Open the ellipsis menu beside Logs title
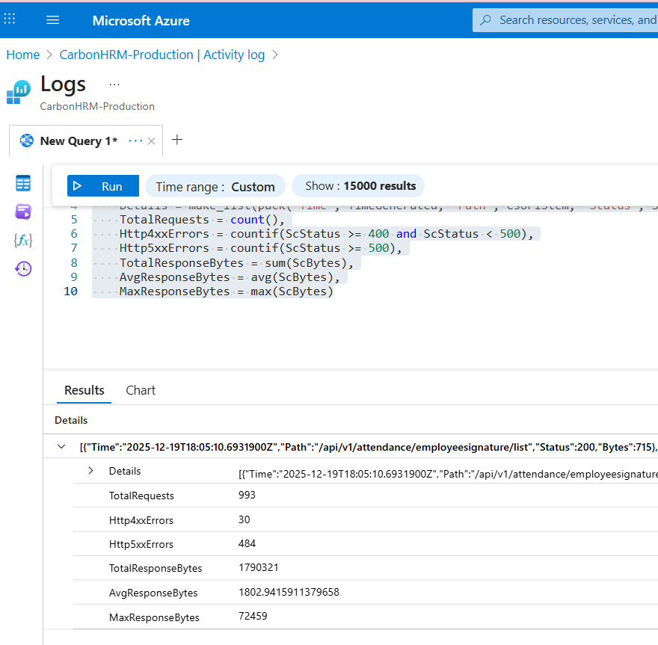This screenshot has width=658, height=645. [114, 84]
